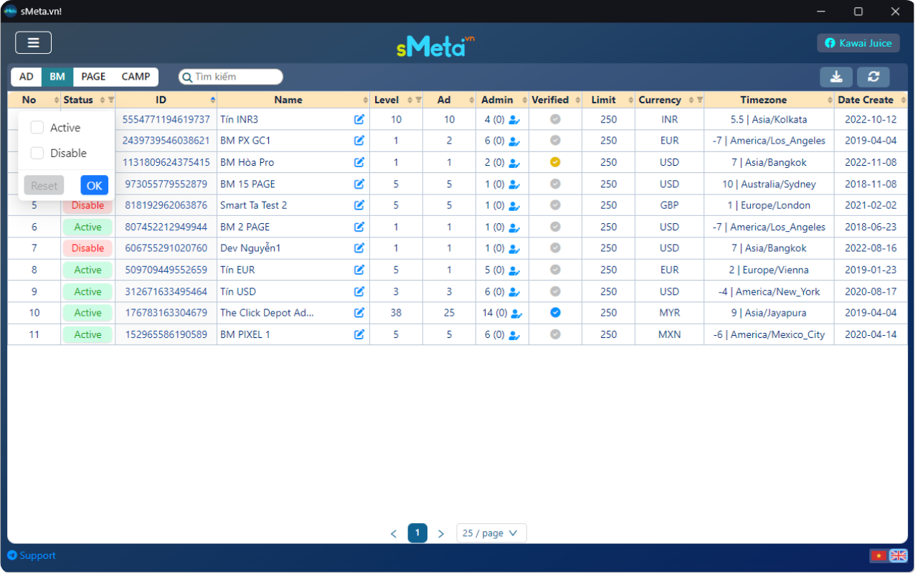Screen dimensions: 918x574
Task: Check the Active filter checkbox
Action: (37, 128)
